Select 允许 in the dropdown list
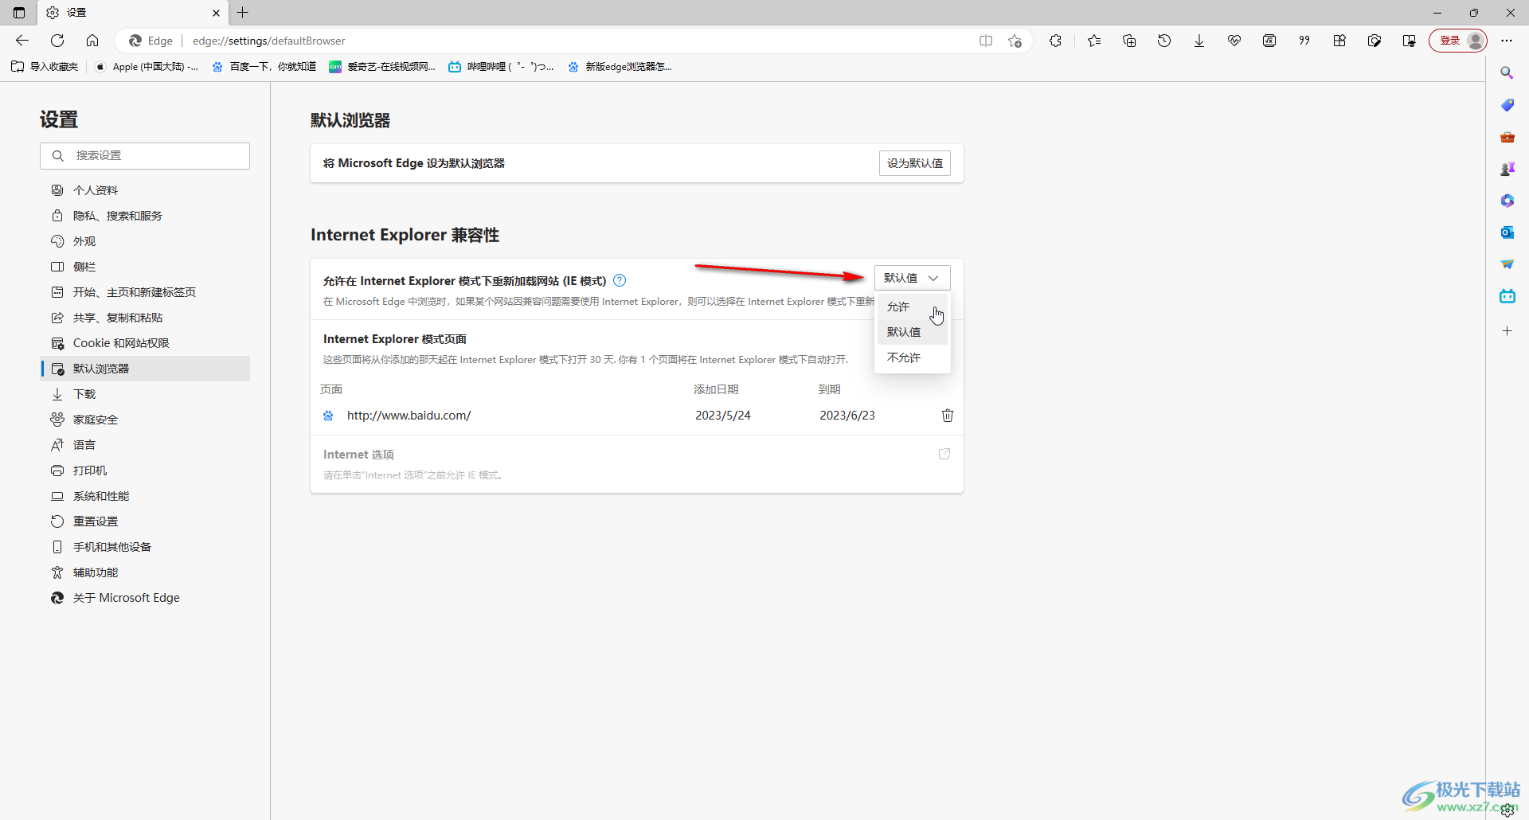This screenshot has height=820, width=1529. click(x=912, y=307)
